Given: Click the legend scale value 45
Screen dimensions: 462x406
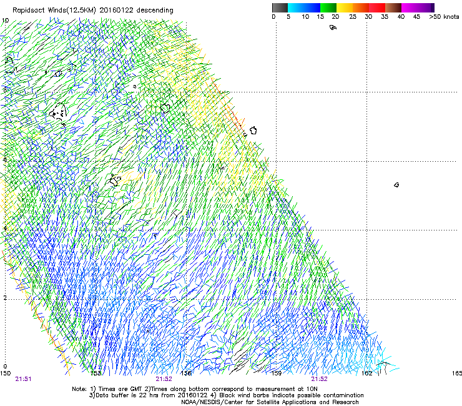Looking at the screenshot, I should click(416, 17).
